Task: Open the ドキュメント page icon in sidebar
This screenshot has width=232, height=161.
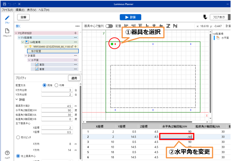Action: click(7, 31)
